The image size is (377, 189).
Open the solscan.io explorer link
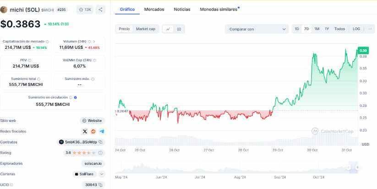click(93, 163)
